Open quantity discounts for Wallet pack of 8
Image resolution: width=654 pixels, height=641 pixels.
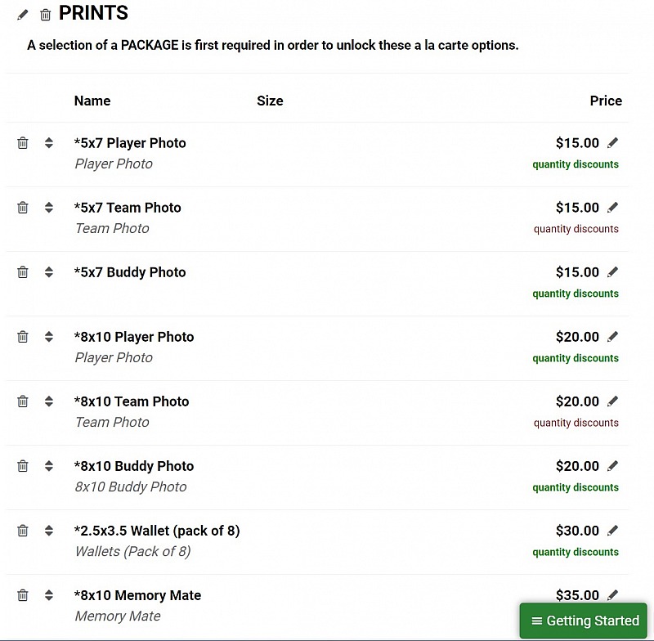tap(576, 552)
